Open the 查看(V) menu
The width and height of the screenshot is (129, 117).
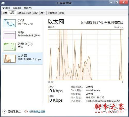pos(28,8)
